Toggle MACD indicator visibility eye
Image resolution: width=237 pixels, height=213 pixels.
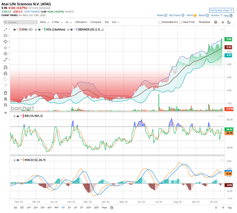click(x=18, y=160)
